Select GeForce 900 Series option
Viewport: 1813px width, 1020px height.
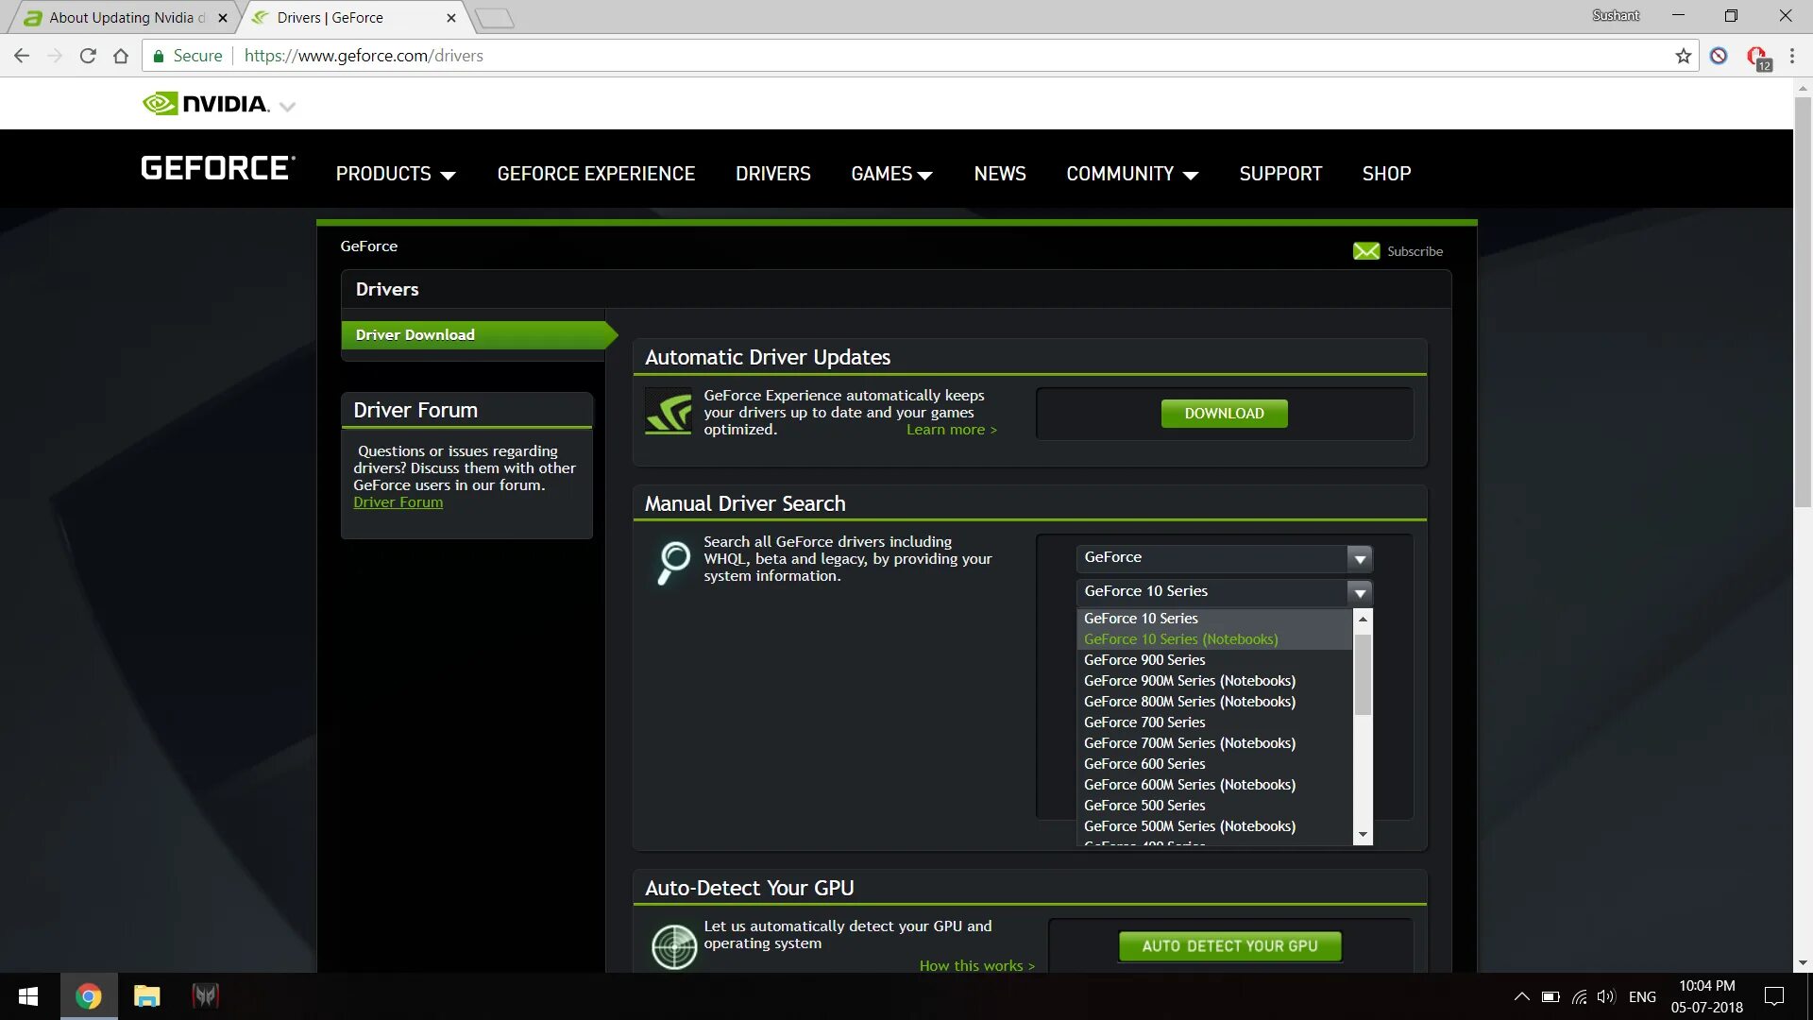point(1214,660)
